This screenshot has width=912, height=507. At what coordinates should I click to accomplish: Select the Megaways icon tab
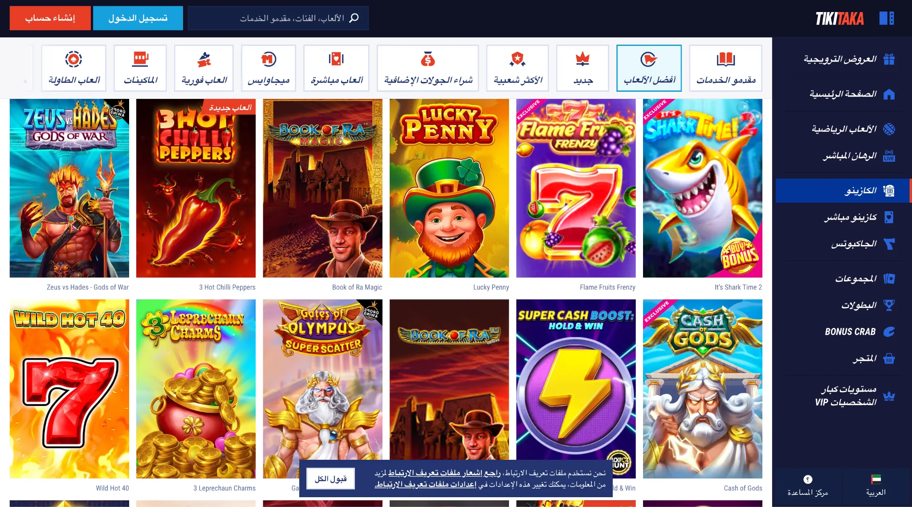click(x=269, y=59)
